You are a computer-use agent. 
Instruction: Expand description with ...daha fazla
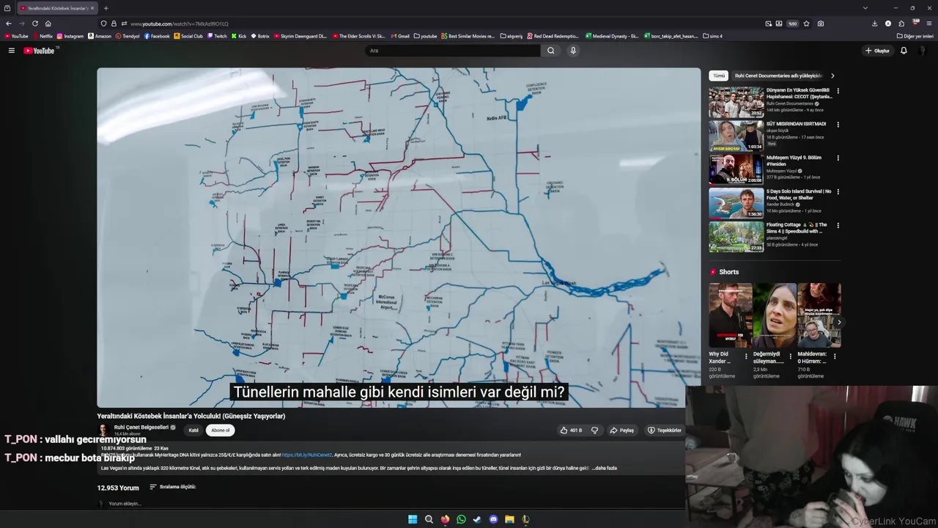point(605,468)
